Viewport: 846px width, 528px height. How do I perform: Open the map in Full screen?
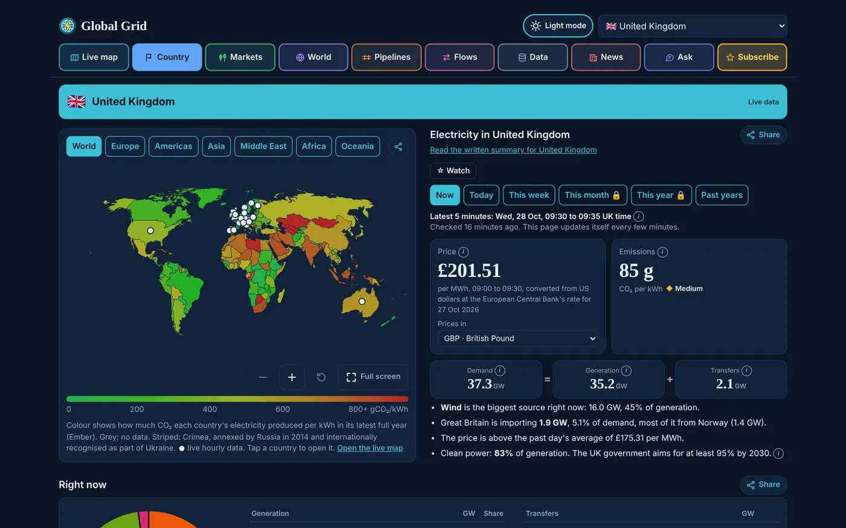pyautogui.click(x=373, y=377)
